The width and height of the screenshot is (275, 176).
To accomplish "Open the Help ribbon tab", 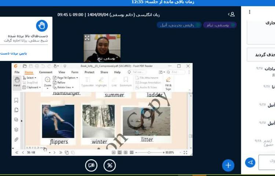I will [117, 72].
